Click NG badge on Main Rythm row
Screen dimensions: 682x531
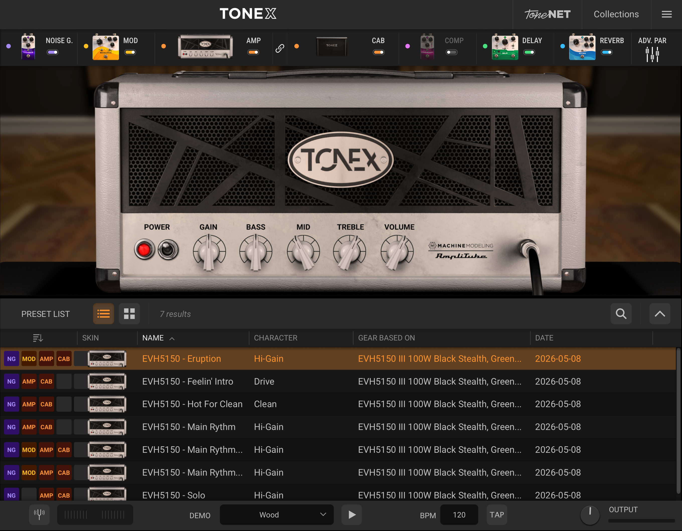(11, 427)
